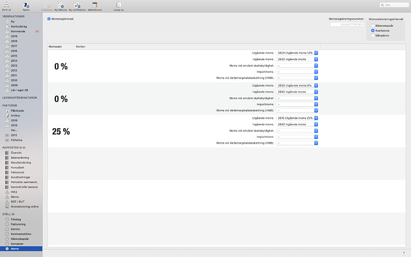This screenshot has width=411, height=257.
Task: Toggle the Momsregistrerad checkbox
Action: click(49, 19)
